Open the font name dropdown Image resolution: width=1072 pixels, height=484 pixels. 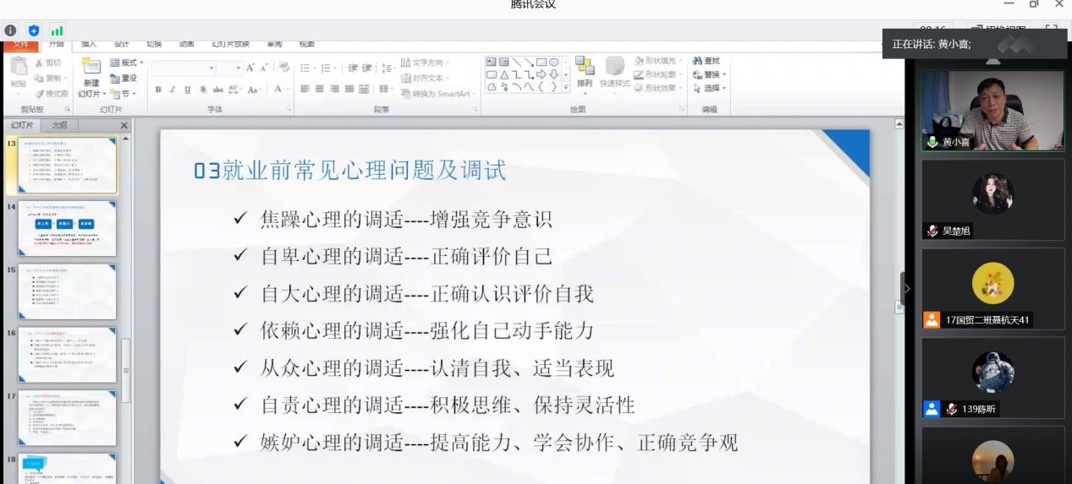point(212,68)
